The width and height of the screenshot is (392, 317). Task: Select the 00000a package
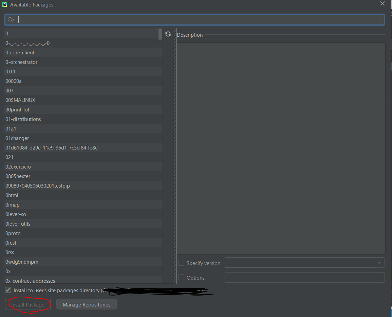pyautogui.click(x=83, y=81)
